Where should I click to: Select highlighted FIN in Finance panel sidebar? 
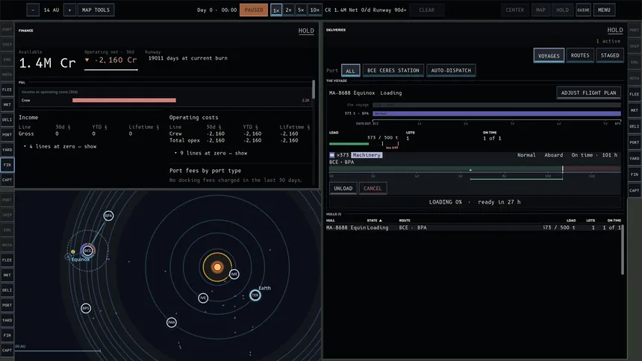pos(7,165)
